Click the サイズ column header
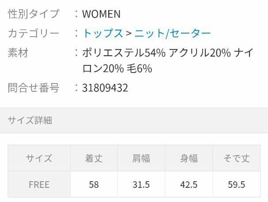Image resolution: width=268 pixels, height=202 pixels. tap(39, 158)
